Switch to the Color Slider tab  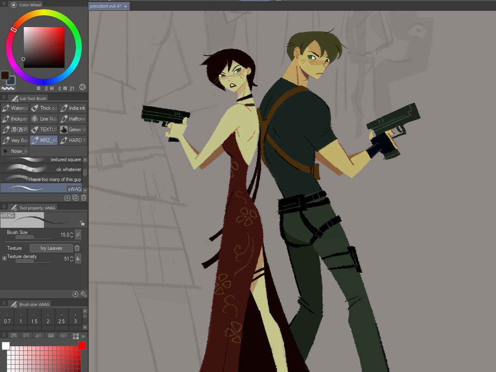click(x=26, y=336)
